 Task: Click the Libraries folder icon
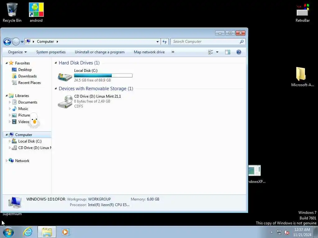(11, 95)
